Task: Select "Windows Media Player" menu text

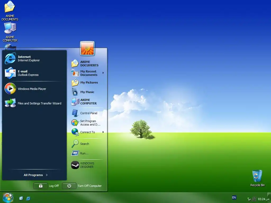Action: click(32, 89)
